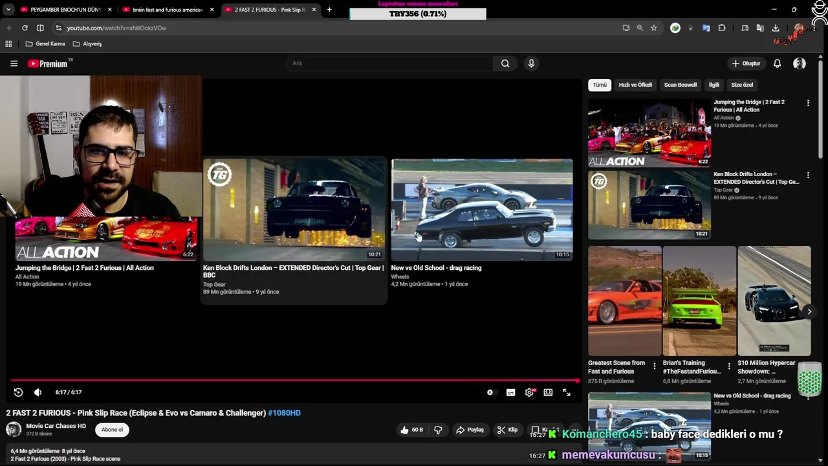Switch to theater mode
The height and width of the screenshot is (466, 828).
(x=548, y=392)
